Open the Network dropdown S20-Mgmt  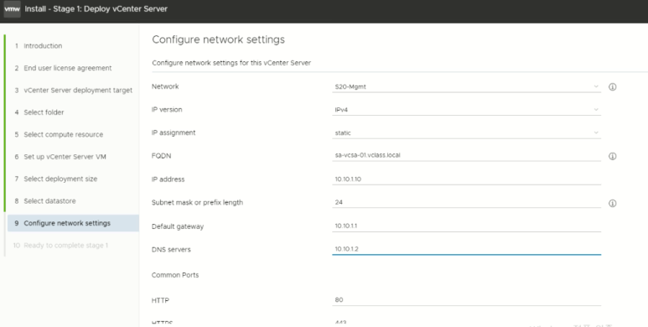tap(466, 86)
